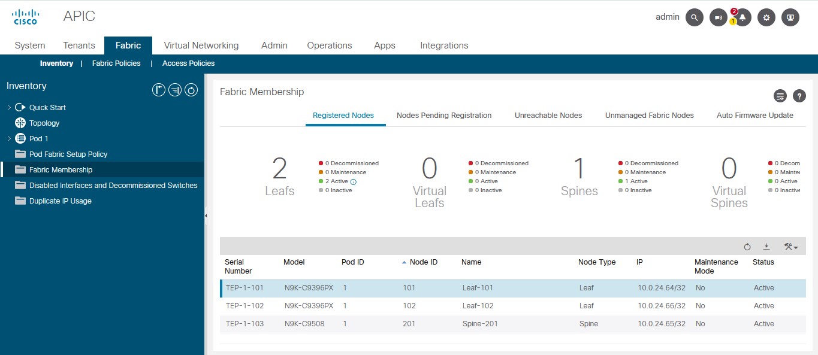Switch to Auto Firmware Update tab
Viewport: 818px width, 355px height.
(755, 116)
